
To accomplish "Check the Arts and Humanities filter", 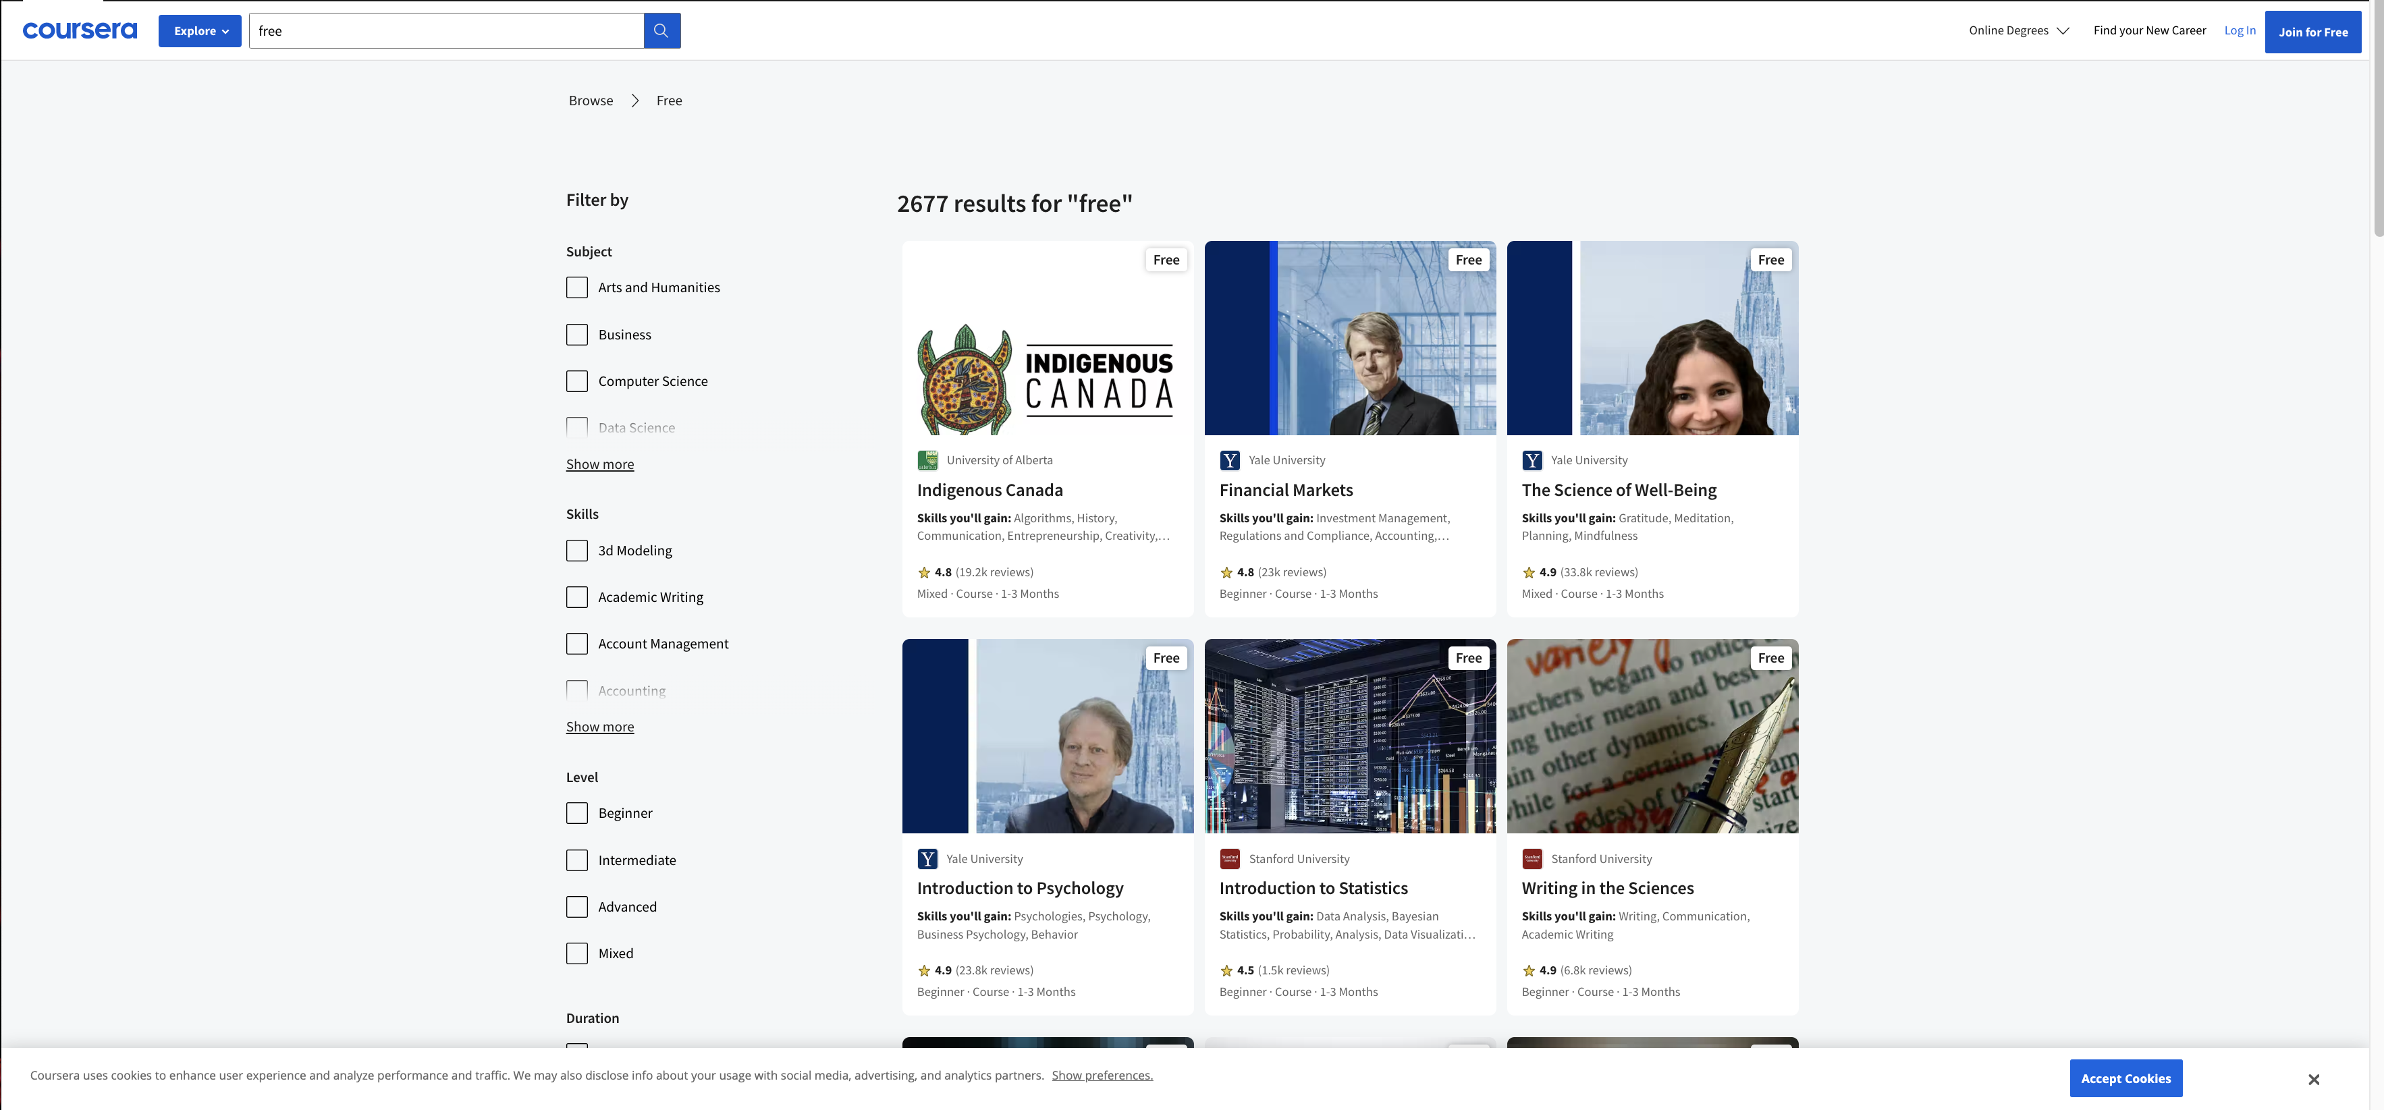I will [576, 287].
